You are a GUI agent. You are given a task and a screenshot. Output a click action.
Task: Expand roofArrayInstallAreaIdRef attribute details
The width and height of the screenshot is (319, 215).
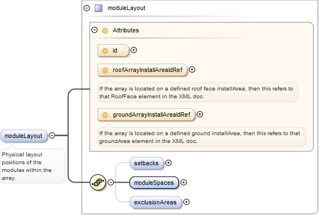tap(192, 70)
